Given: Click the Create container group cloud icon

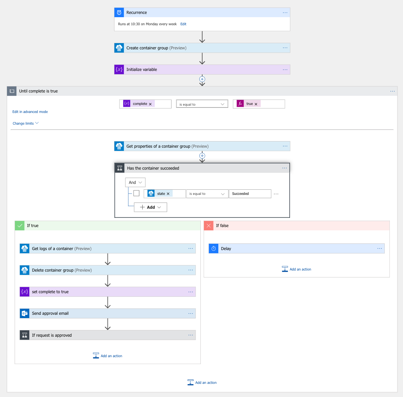Looking at the screenshot, I should point(119,48).
